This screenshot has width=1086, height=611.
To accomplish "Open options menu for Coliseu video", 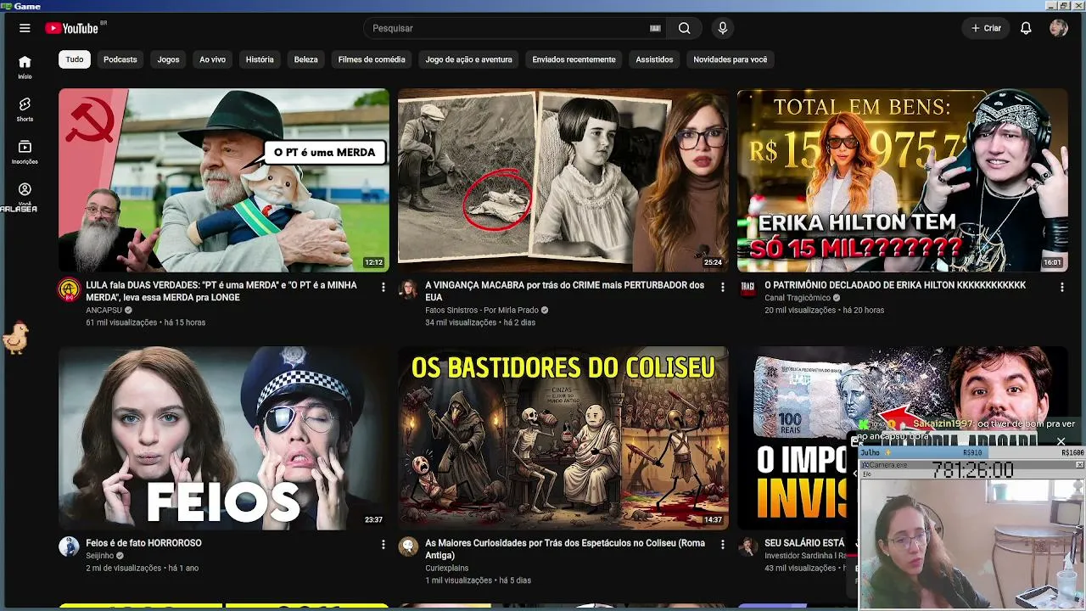I will pyautogui.click(x=722, y=545).
